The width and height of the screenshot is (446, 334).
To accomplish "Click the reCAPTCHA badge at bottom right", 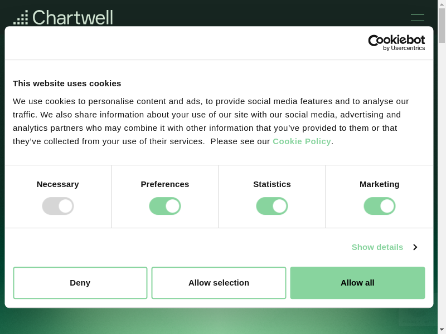I will [x=417, y=316].
